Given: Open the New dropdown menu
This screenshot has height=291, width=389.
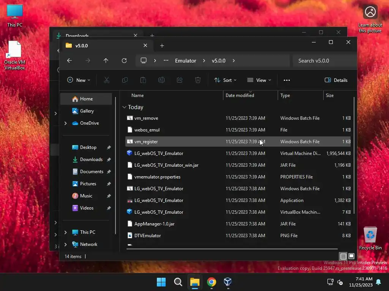Looking at the screenshot, I should (79, 80).
